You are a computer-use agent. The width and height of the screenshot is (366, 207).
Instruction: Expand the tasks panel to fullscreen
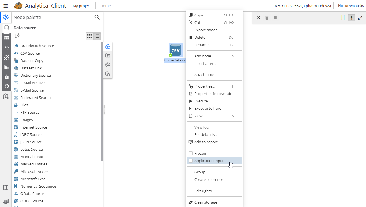[x=360, y=18]
